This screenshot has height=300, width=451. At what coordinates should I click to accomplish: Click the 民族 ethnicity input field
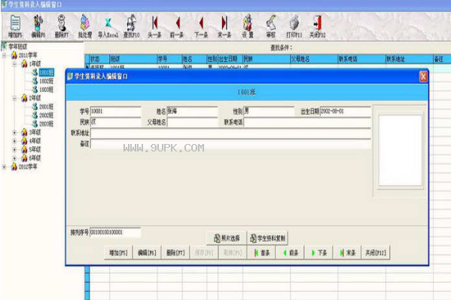tap(116, 122)
